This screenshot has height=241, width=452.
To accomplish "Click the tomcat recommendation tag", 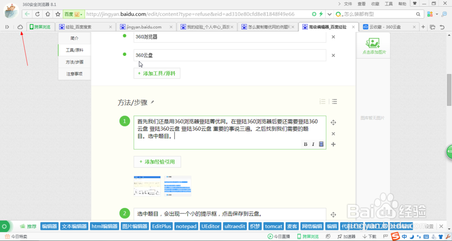I will tap(274, 226).
